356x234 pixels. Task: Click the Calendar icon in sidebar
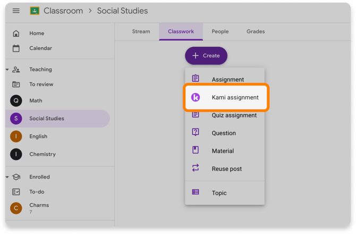pos(16,48)
